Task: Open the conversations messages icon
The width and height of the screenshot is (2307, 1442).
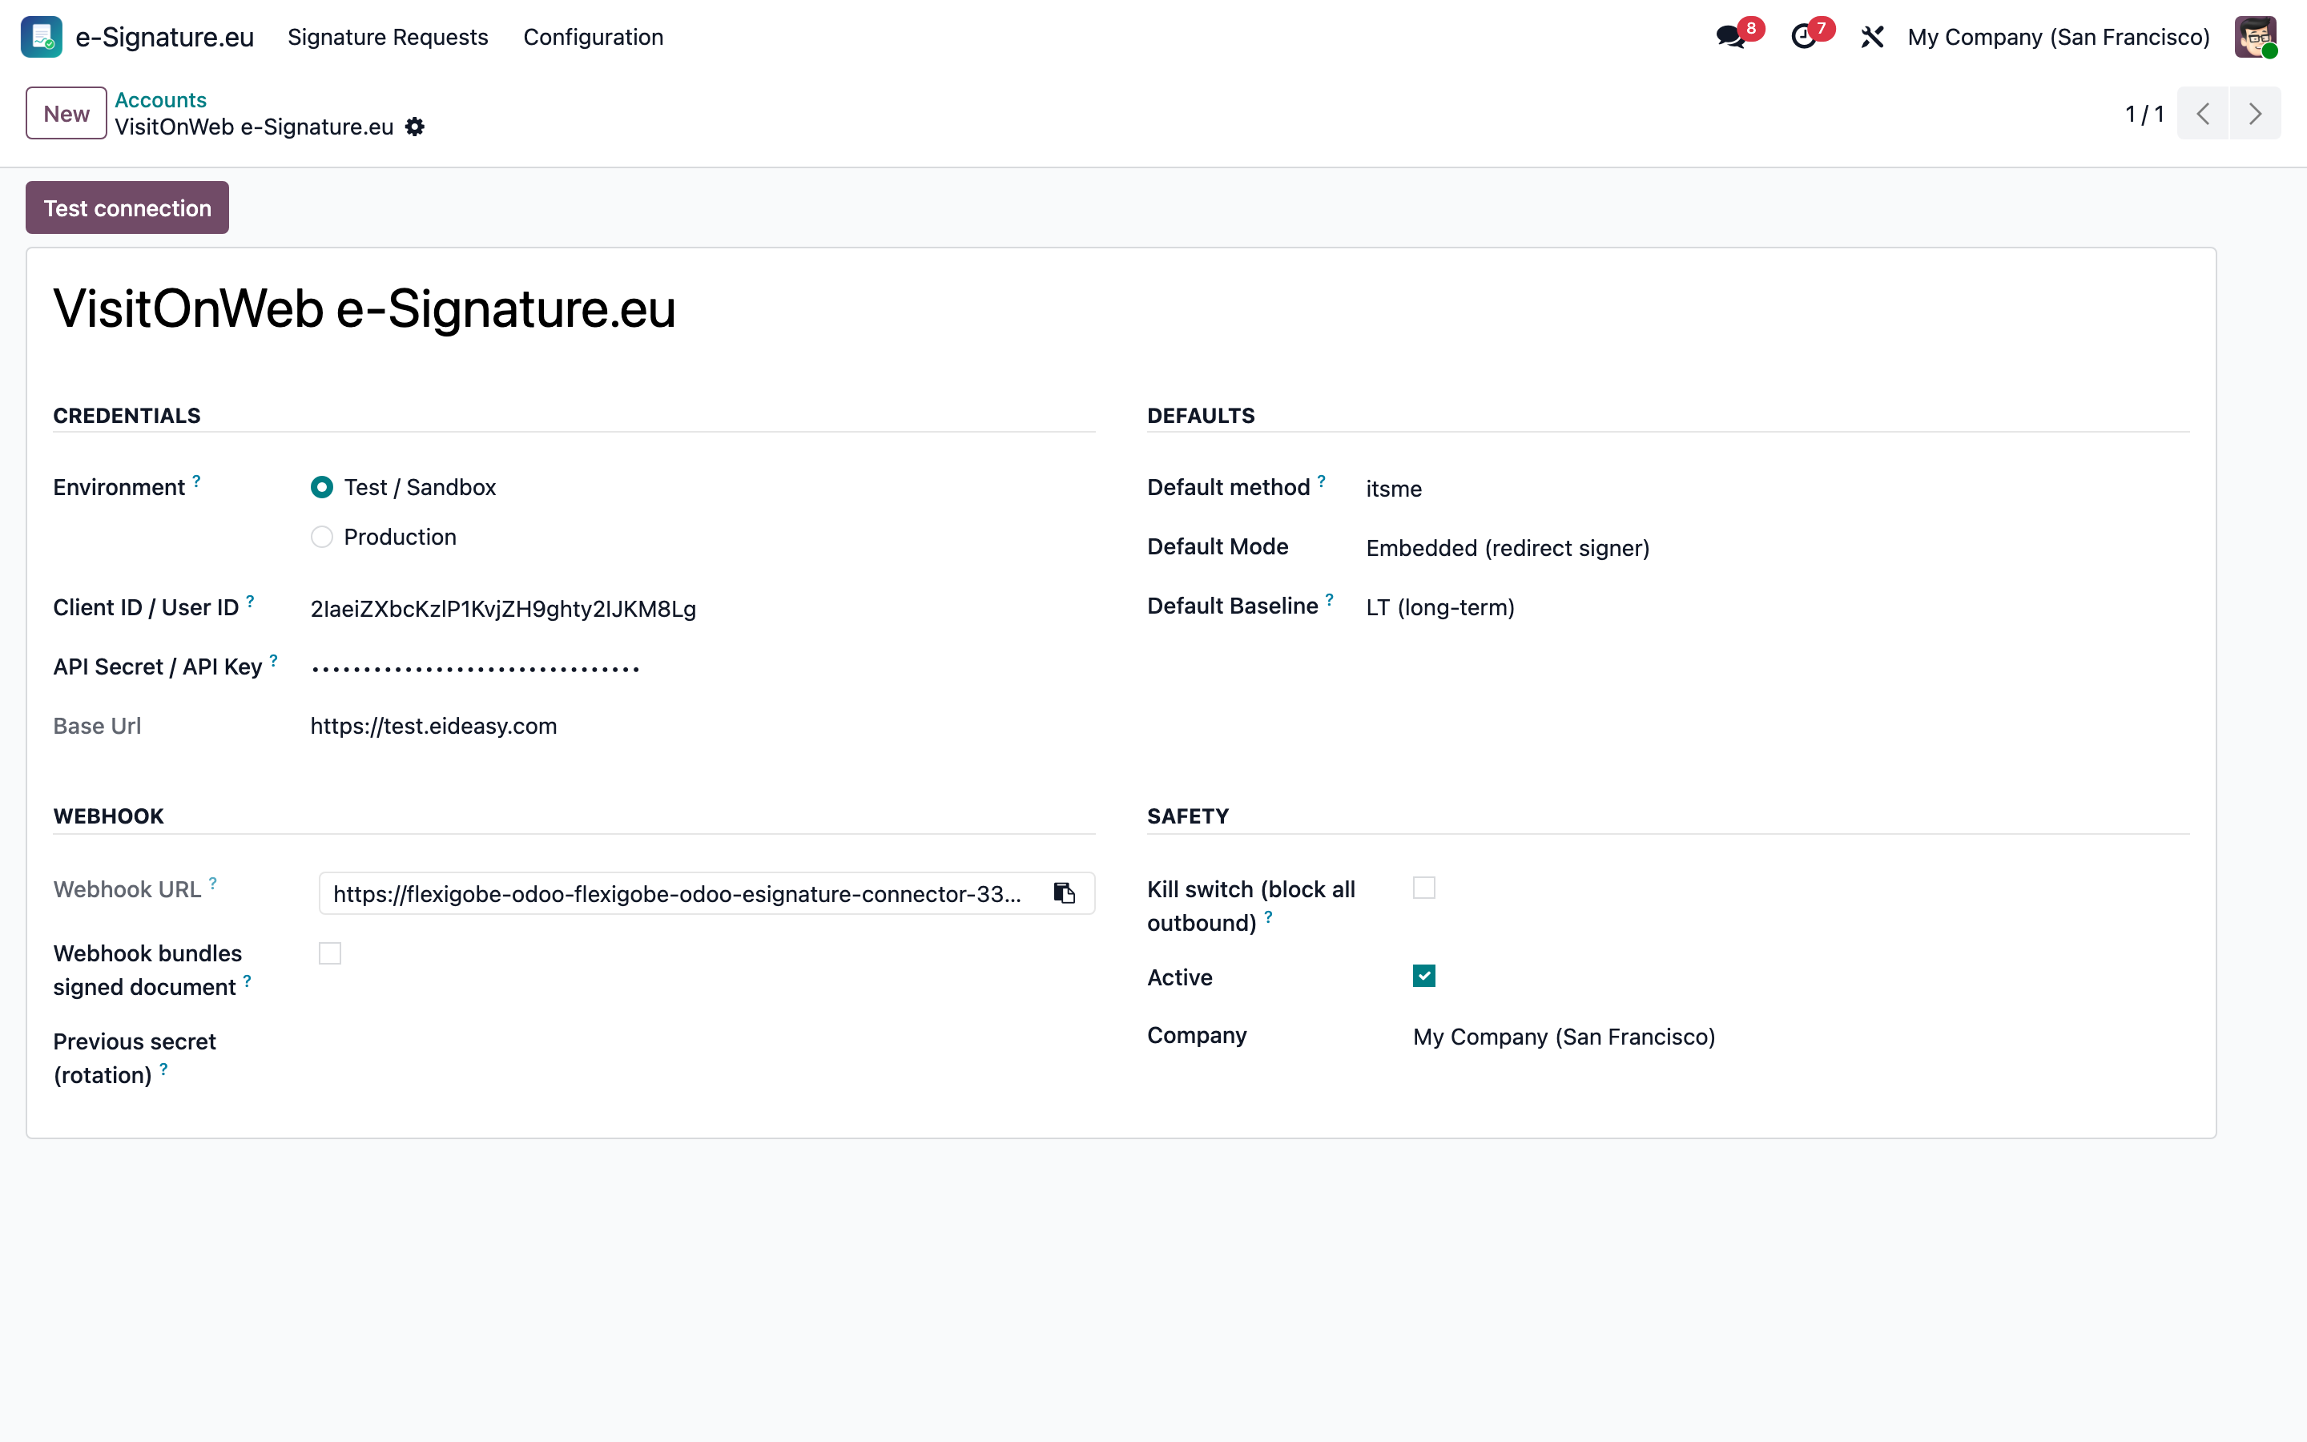Action: (1730, 37)
